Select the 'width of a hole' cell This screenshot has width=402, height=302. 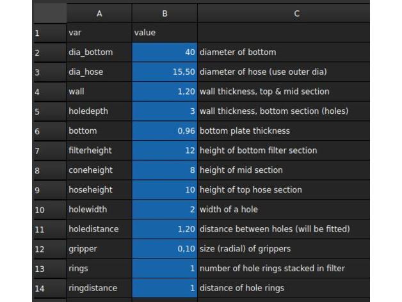(x=283, y=209)
